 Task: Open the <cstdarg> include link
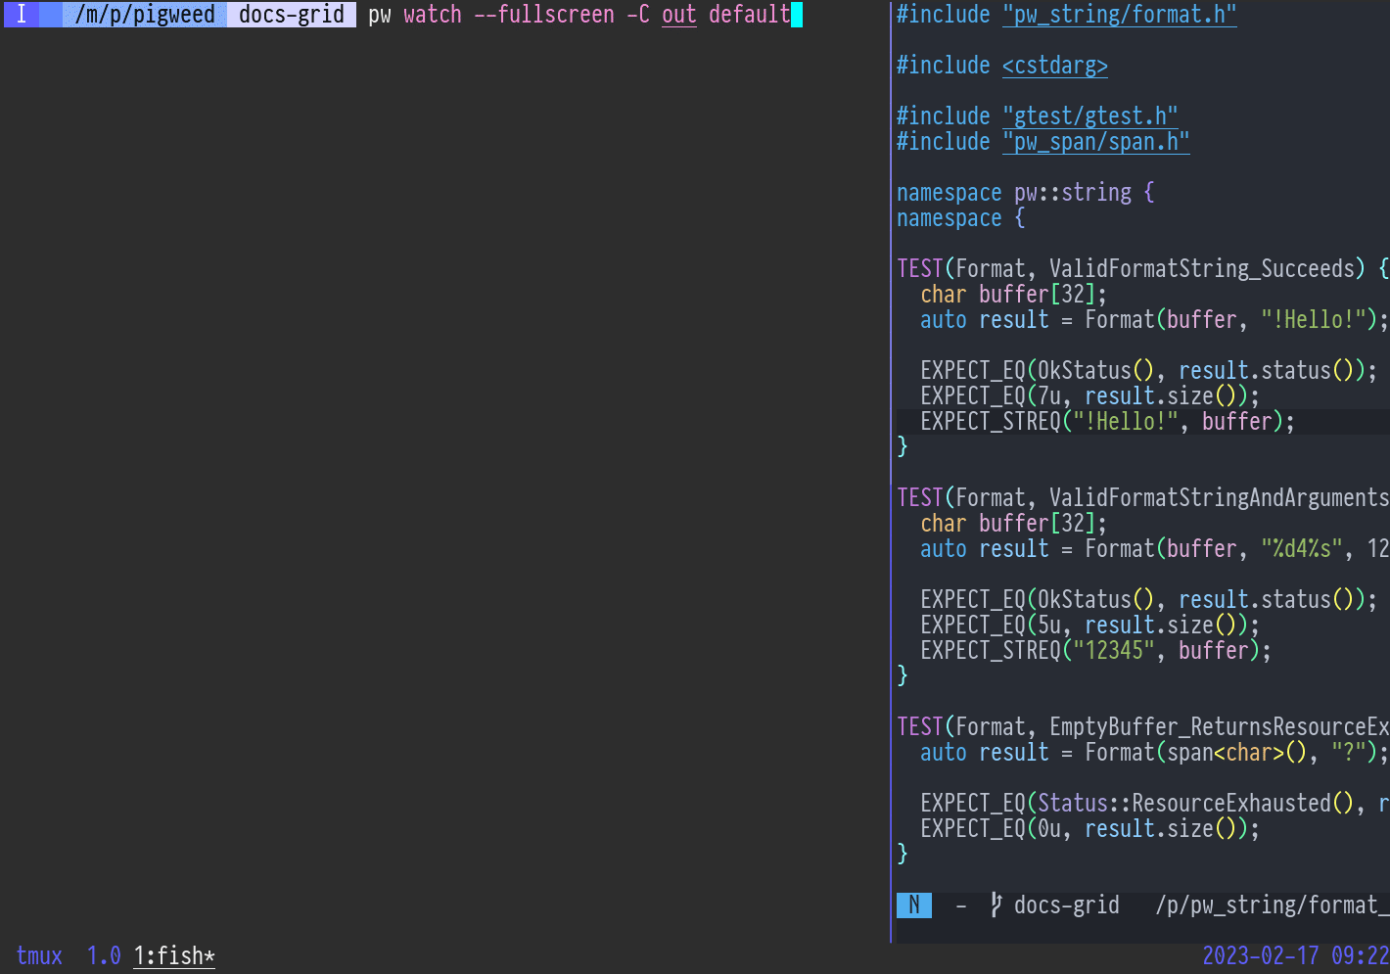pyautogui.click(x=1054, y=66)
